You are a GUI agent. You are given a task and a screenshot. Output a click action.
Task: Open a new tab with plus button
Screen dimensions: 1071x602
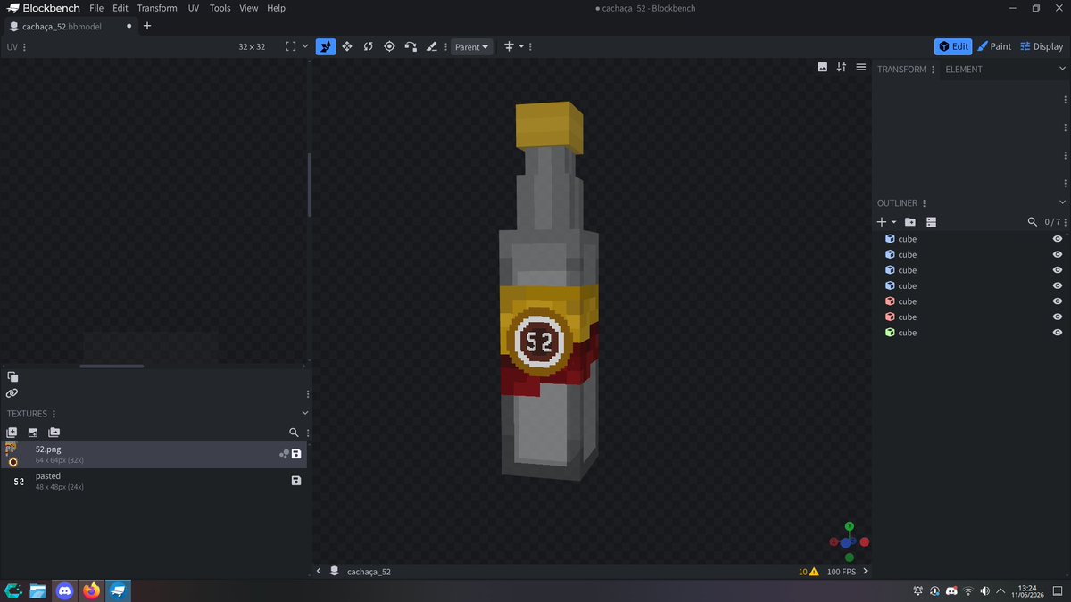[x=147, y=26]
